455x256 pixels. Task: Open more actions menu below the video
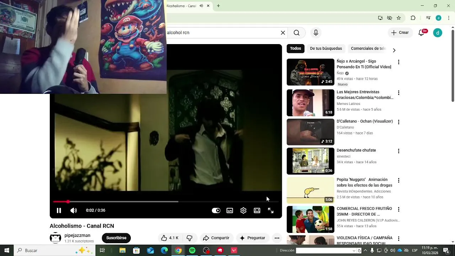[277, 238]
